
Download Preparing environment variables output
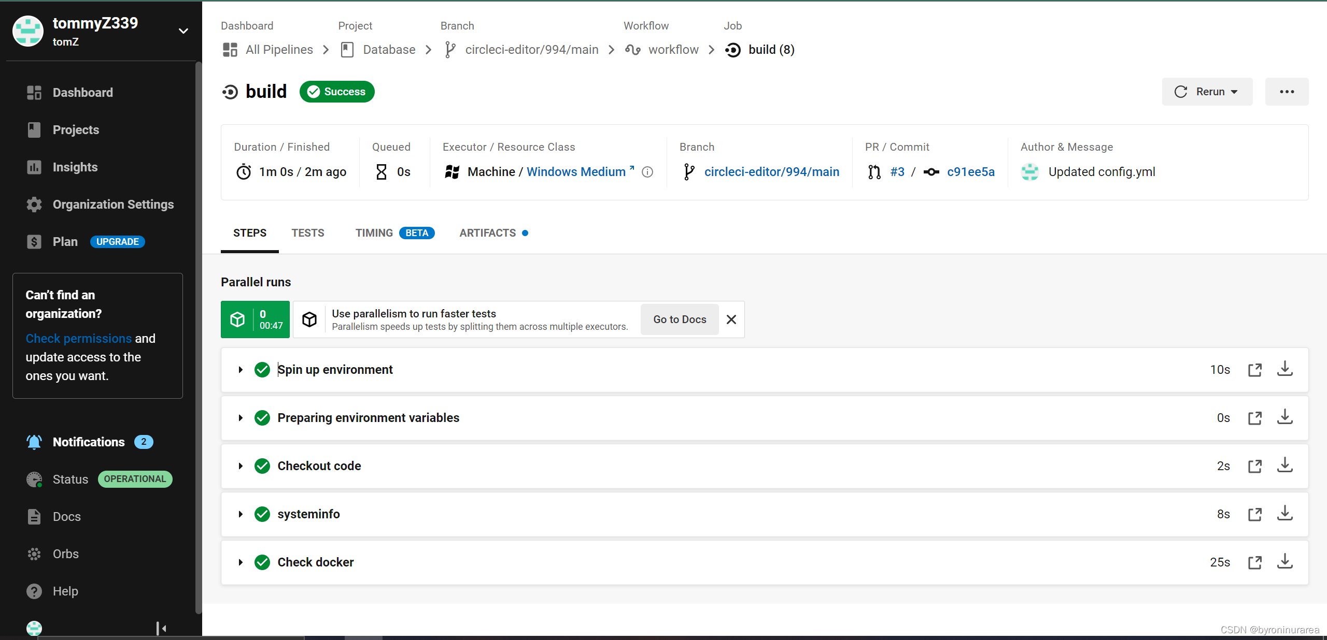pyautogui.click(x=1285, y=417)
